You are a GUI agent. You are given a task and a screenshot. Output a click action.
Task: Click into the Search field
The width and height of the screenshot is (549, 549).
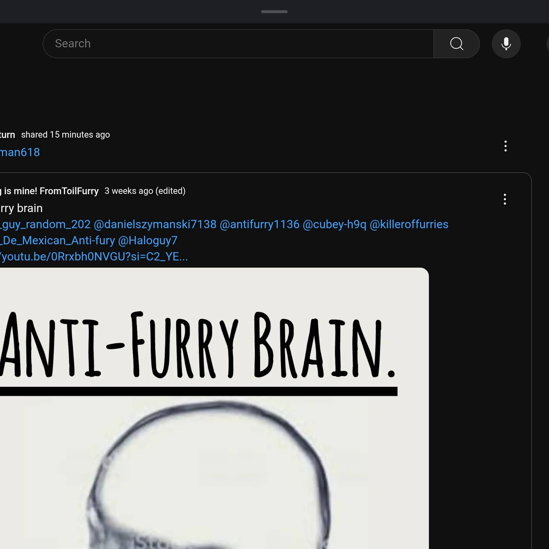tap(238, 44)
